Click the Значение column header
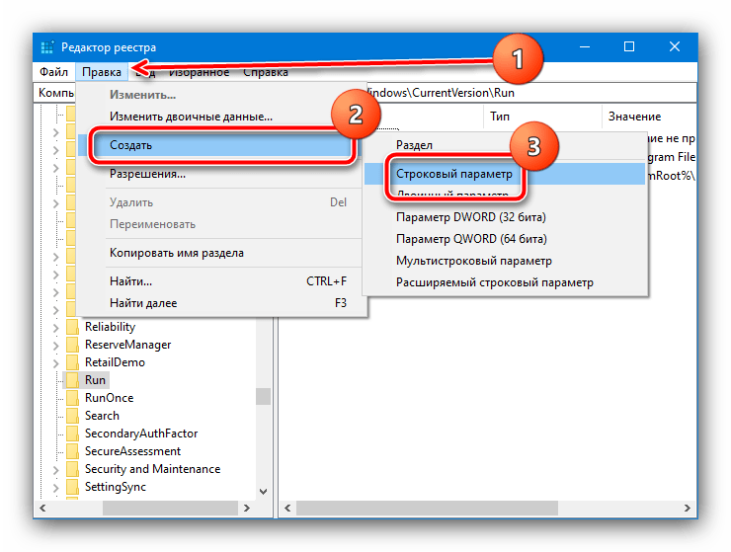The image size is (731, 552). click(x=650, y=117)
